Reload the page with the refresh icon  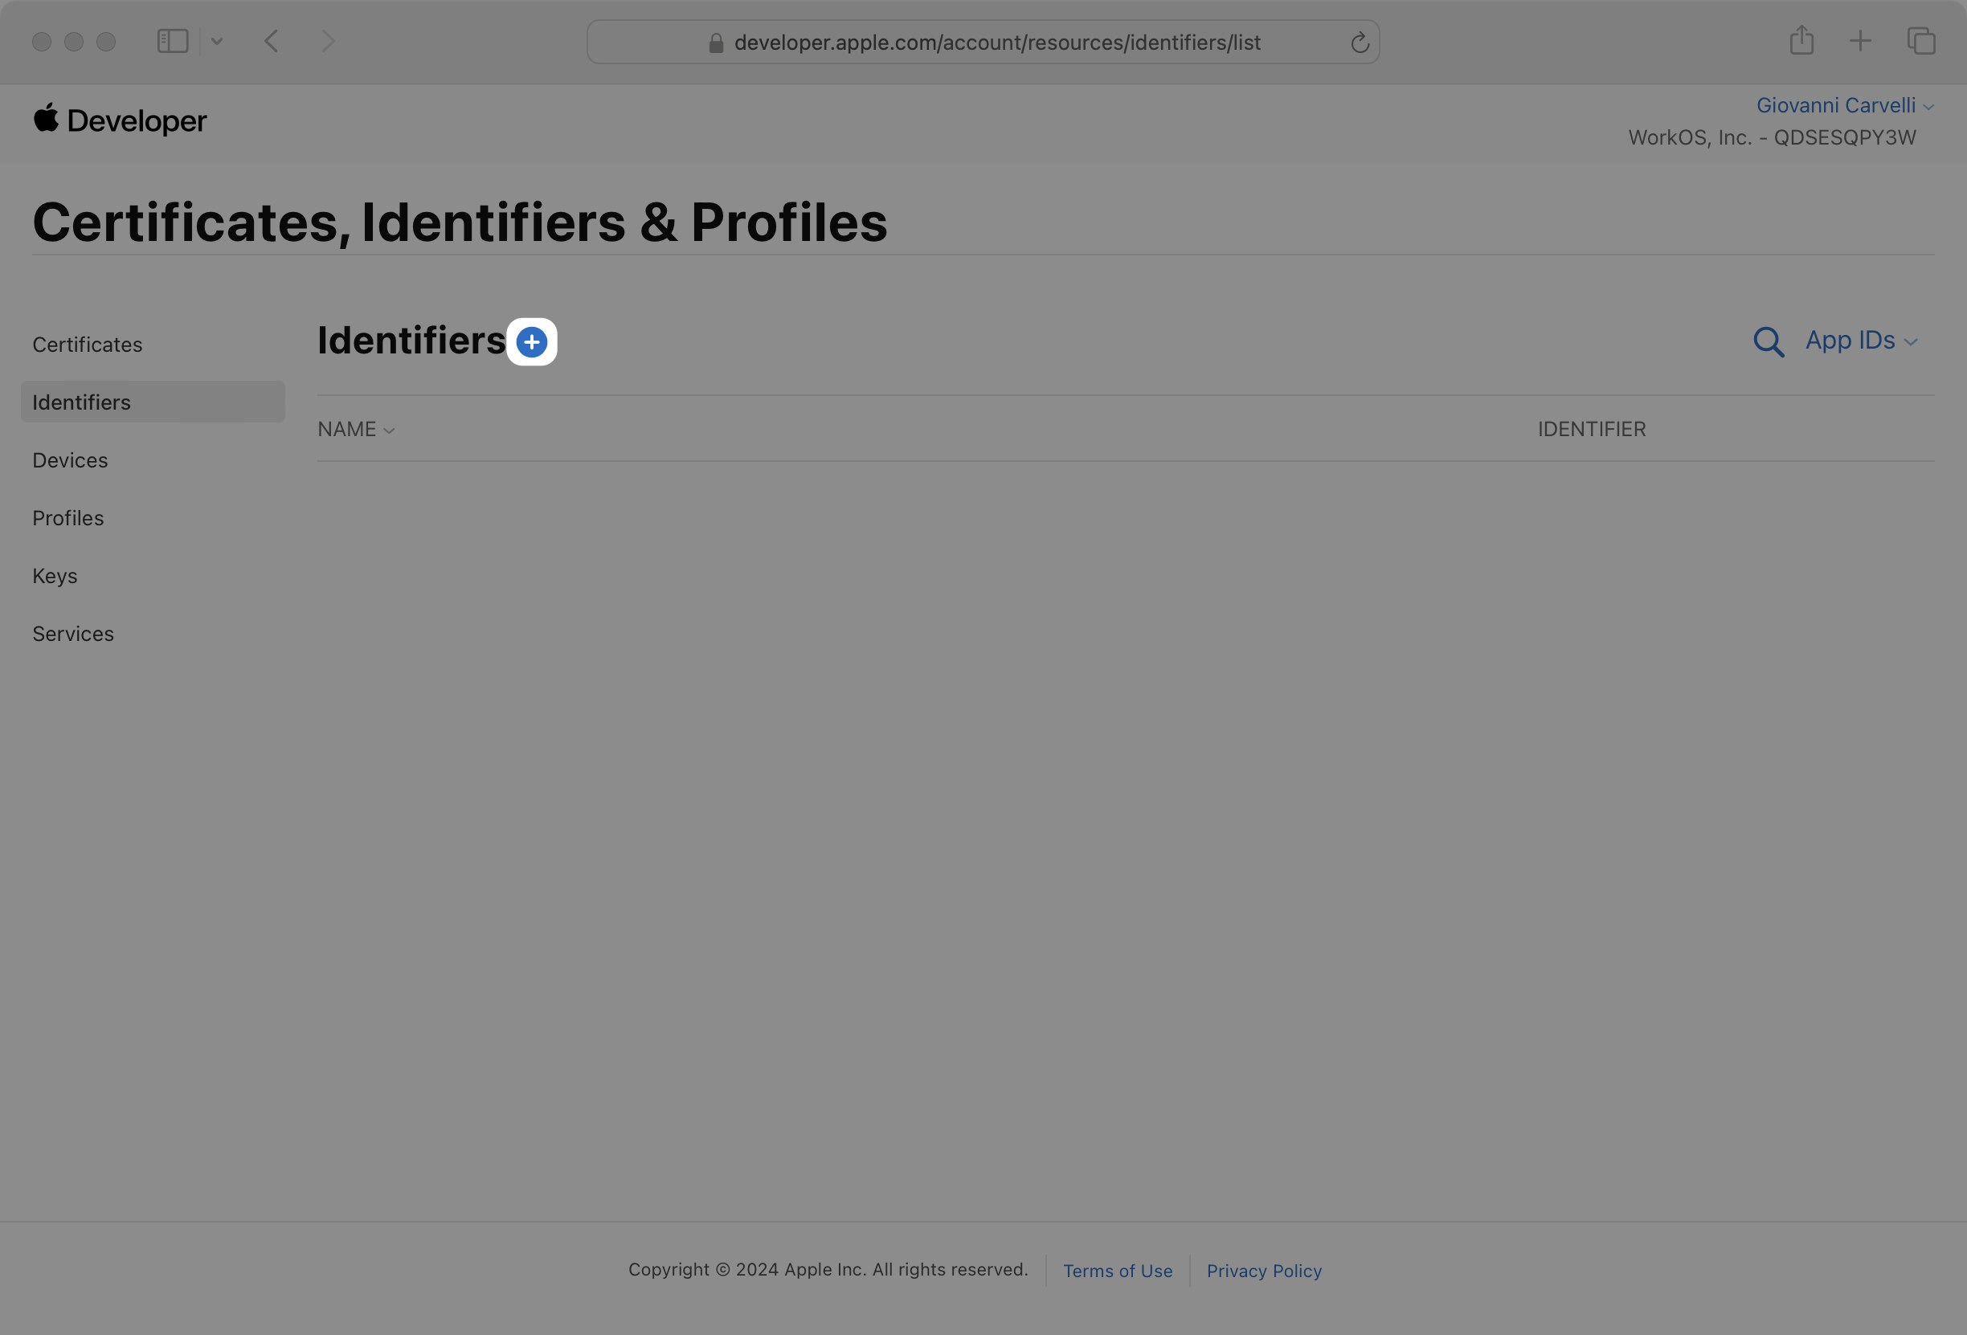click(1360, 43)
